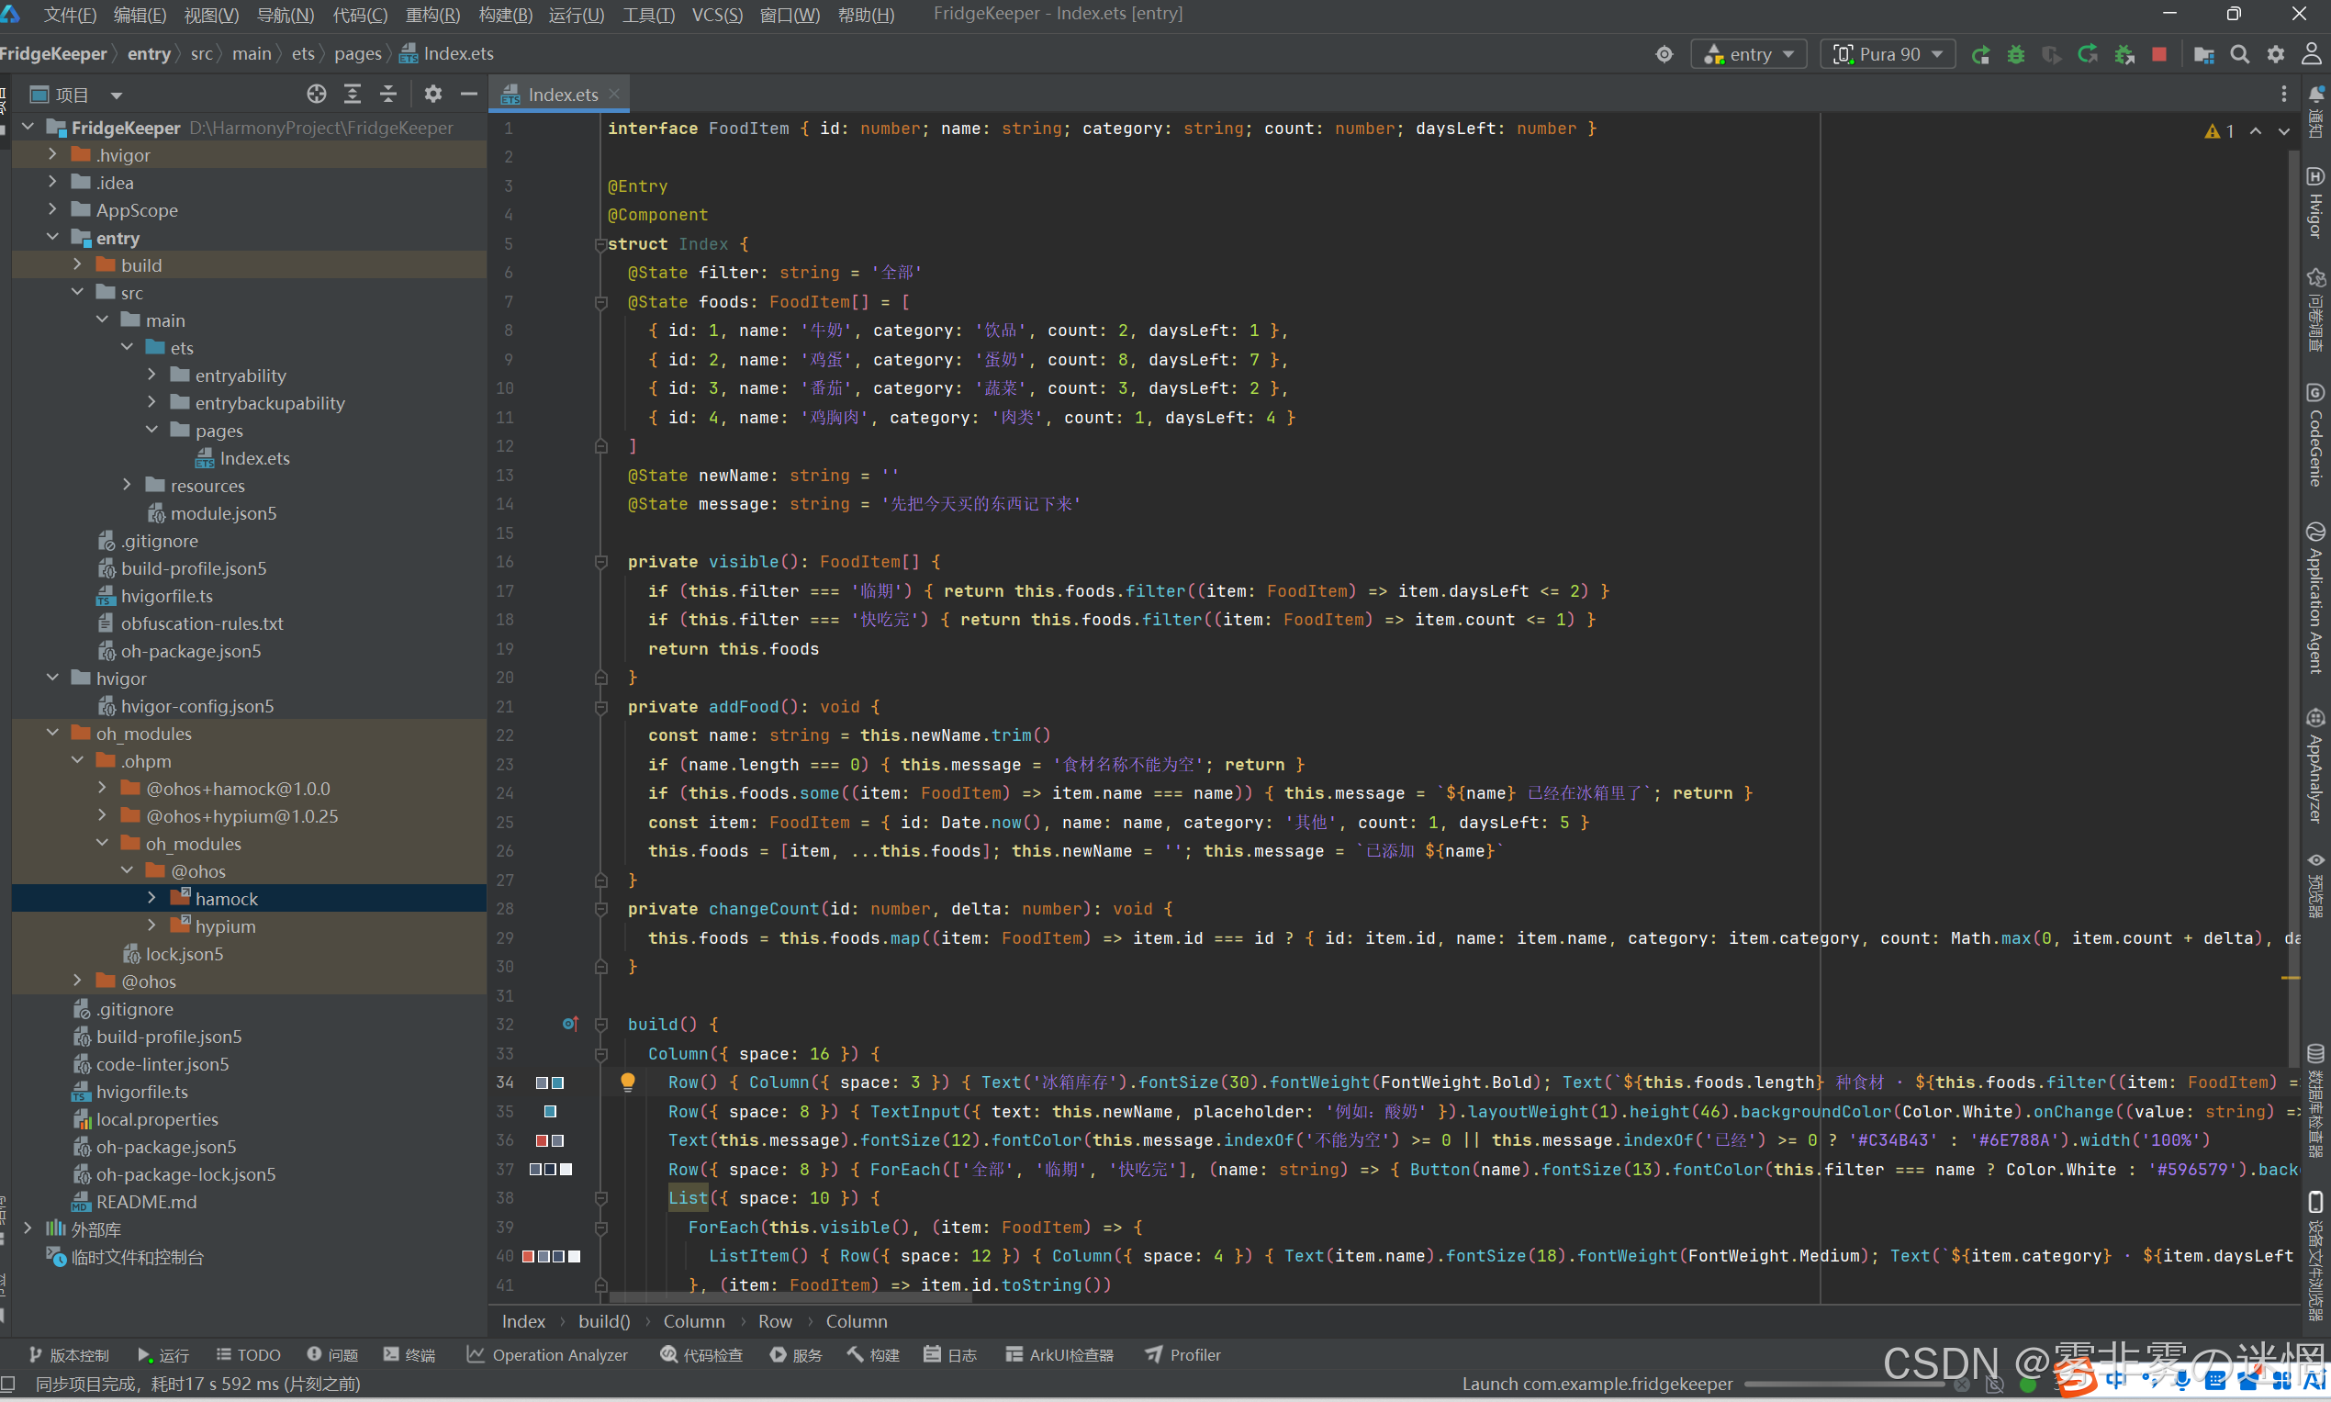
Task: Expand the AppScope folder
Action: [53, 208]
